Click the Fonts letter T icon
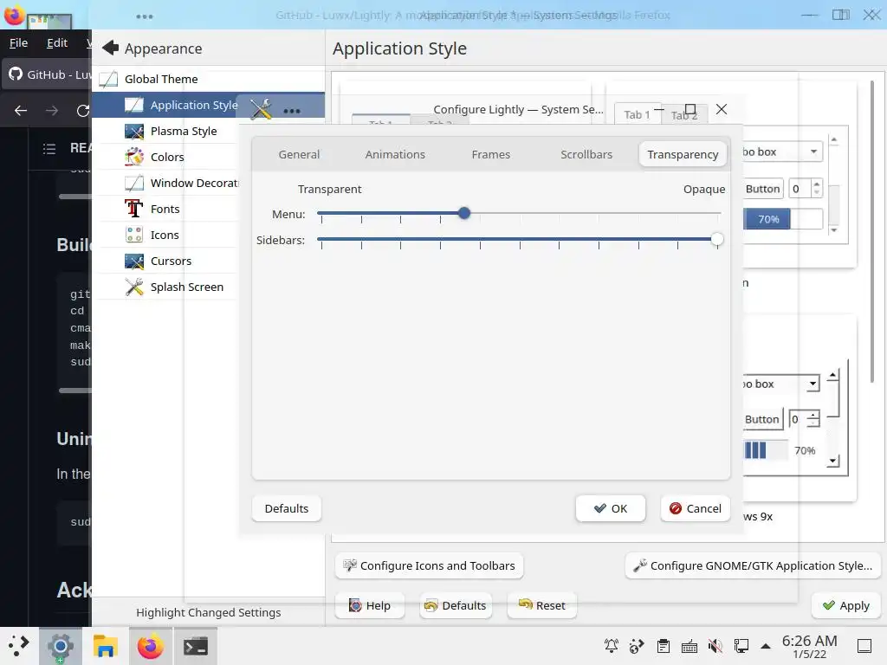The image size is (887, 665). tap(134, 210)
